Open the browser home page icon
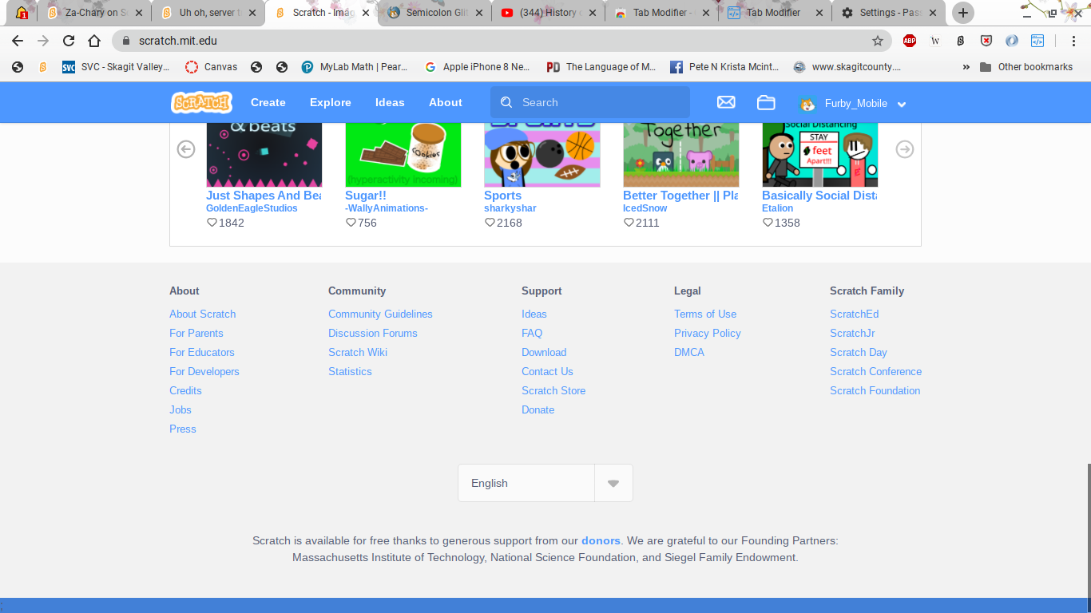The height and width of the screenshot is (613, 1091). (x=94, y=41)
